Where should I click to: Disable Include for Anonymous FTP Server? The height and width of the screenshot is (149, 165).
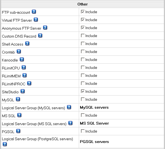83,28
